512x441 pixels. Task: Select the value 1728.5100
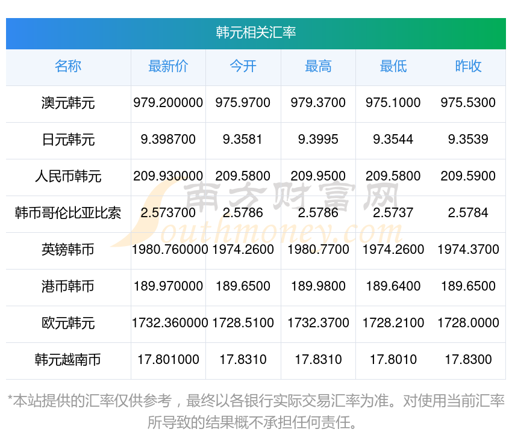243,323
